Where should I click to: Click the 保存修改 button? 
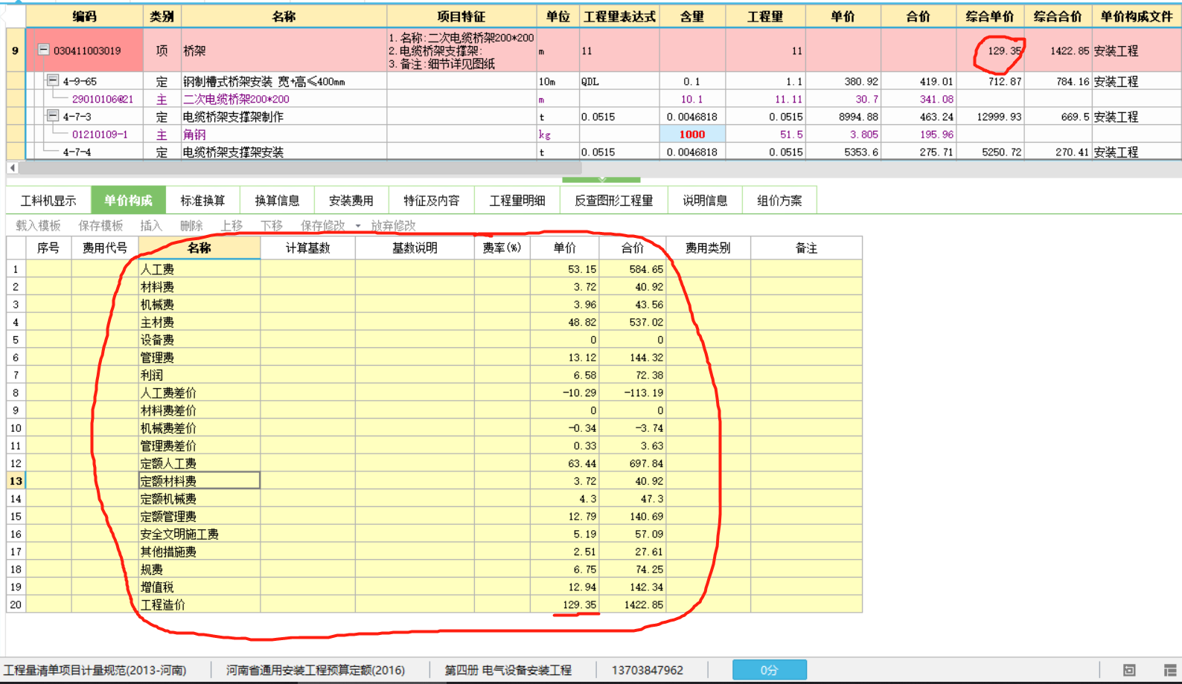pyautogui.click(x=323, y=225)
